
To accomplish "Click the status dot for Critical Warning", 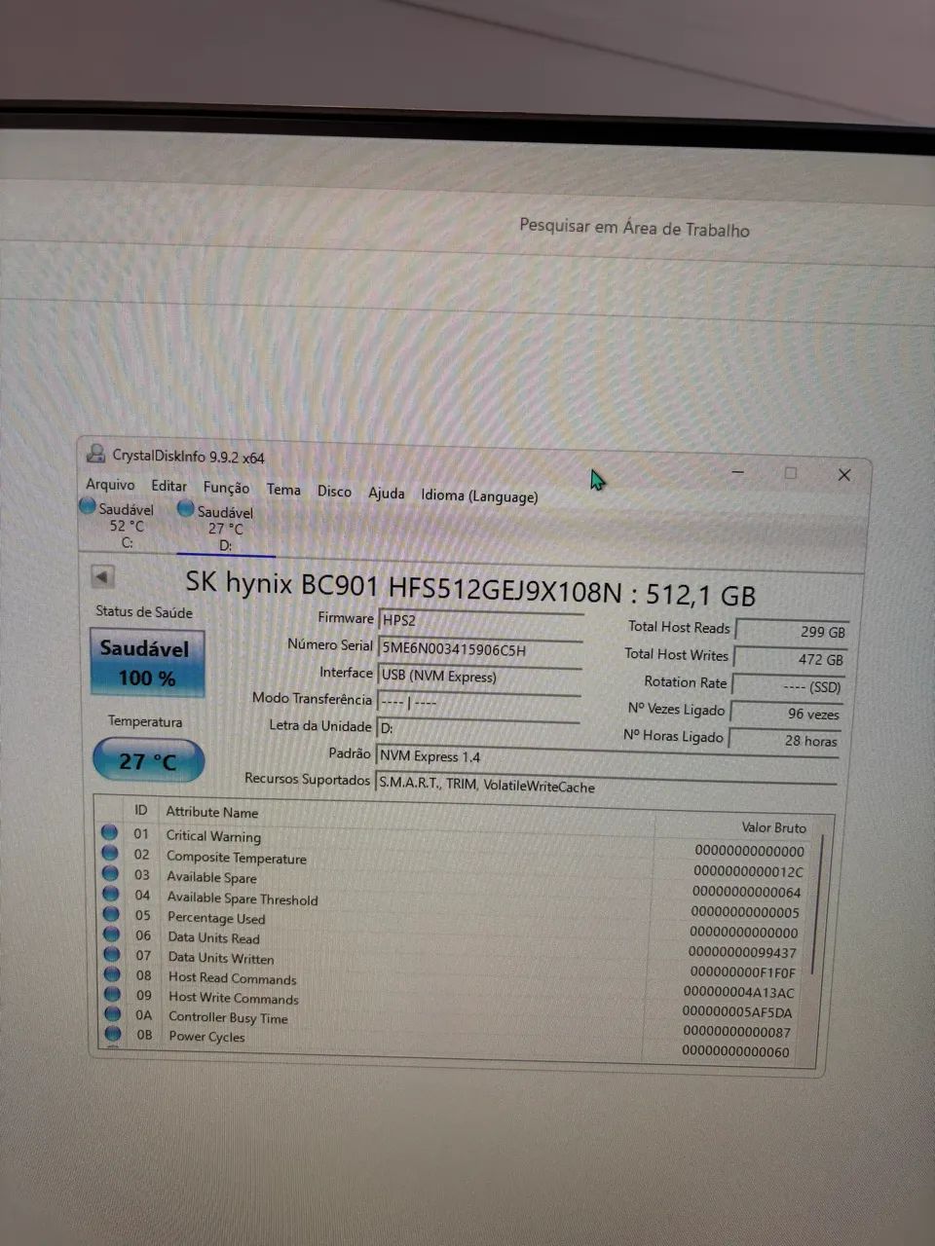I will click(109, 832).
